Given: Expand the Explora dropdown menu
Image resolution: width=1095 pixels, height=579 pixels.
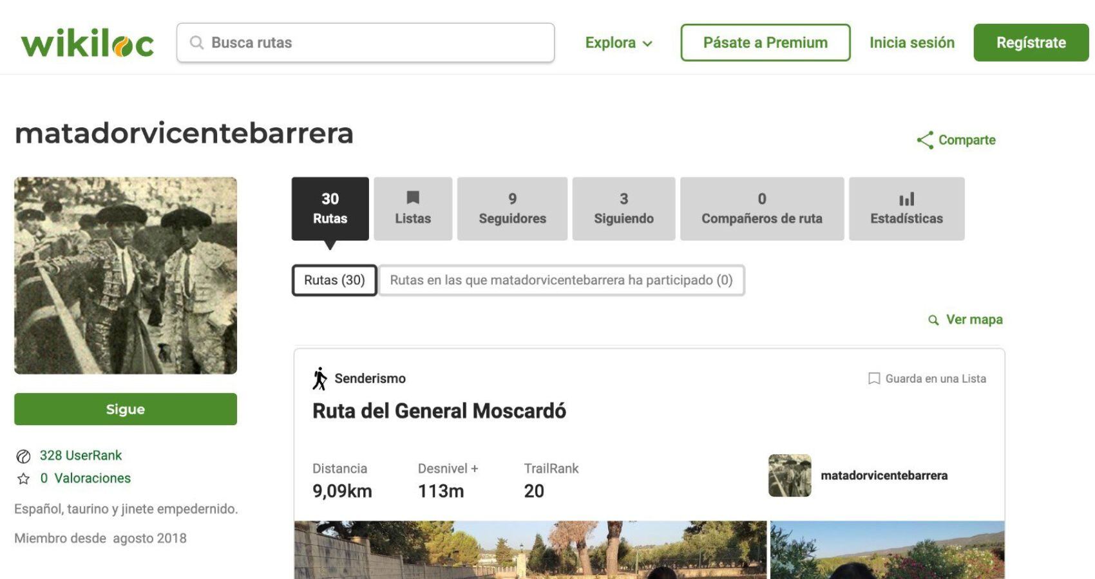Looking at the screenshot, I should 618,42.
